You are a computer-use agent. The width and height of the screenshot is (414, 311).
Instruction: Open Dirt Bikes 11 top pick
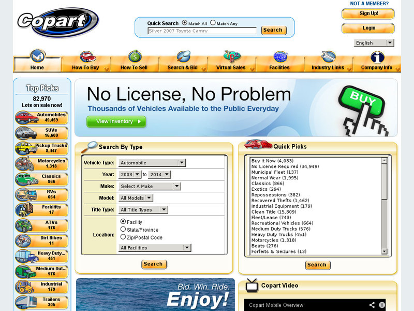42,241
